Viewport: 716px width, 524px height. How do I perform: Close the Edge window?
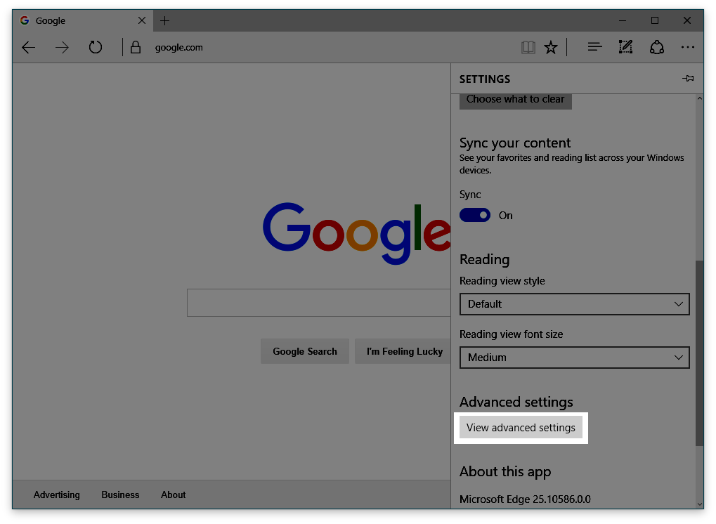click(686, 20)
